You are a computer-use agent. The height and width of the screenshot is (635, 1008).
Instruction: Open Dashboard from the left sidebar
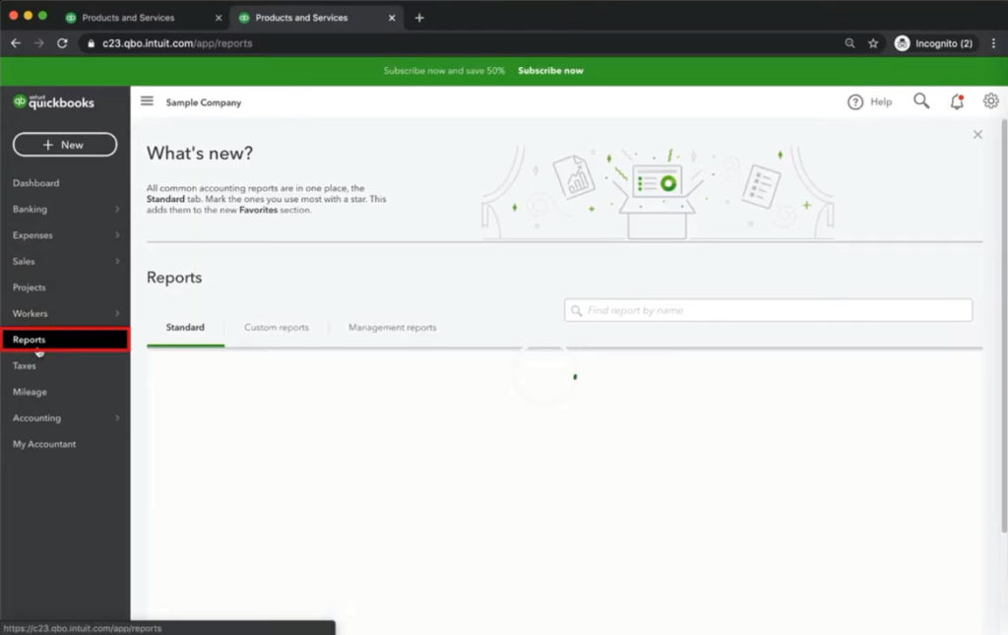coord(36,183)
